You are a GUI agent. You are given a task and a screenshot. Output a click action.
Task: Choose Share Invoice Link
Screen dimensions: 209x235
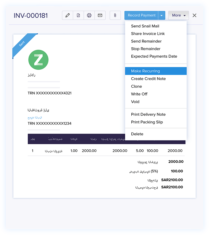point(156,34)
